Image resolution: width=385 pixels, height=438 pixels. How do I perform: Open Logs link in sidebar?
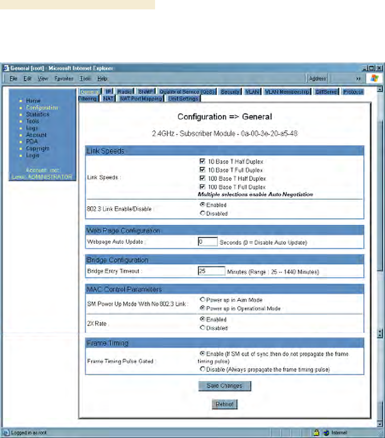click(x=32, y=128)
